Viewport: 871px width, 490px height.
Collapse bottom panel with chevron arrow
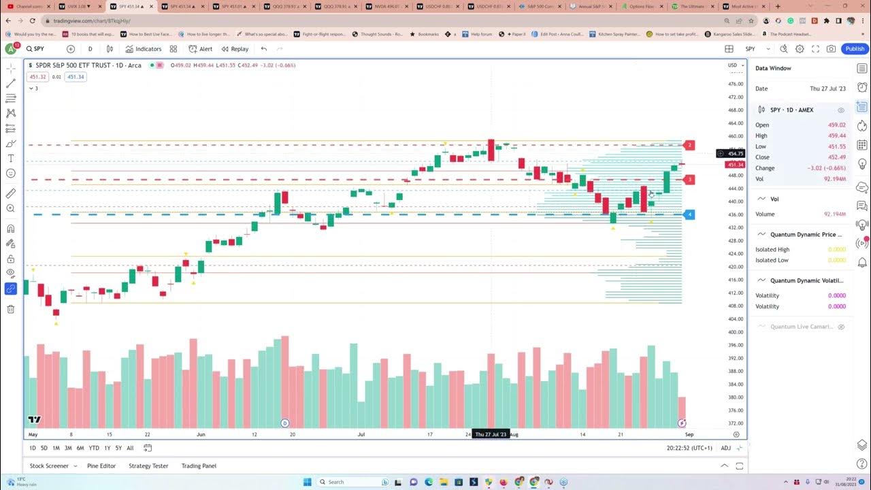724,465
